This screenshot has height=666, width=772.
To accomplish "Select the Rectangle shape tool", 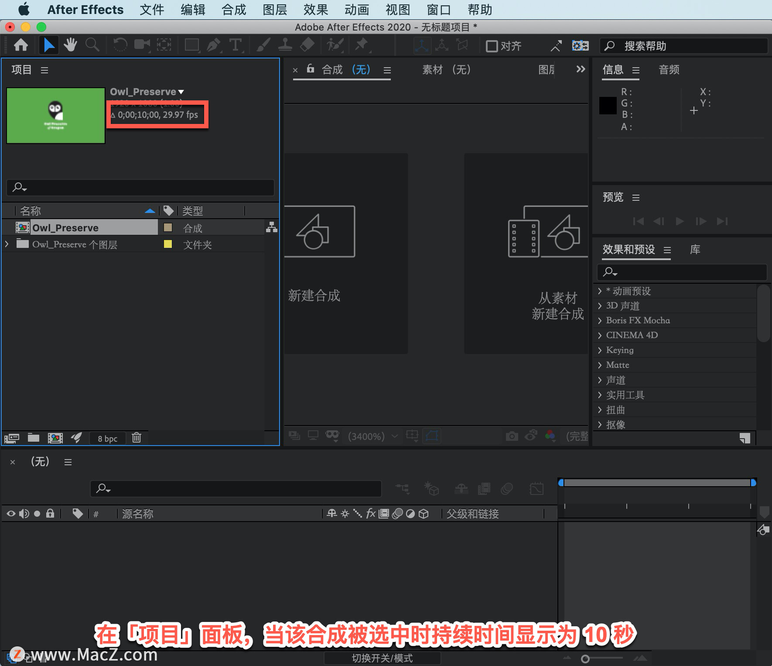I will [x=192, y=45].
